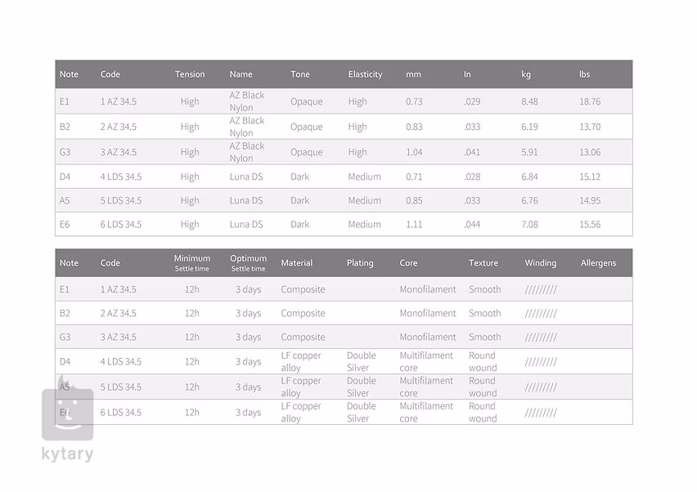Click the 0.73 mm cell
The width and height of the screenshot is (697, 492).
point(414,102)
